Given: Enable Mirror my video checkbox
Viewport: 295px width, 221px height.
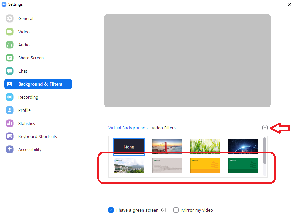Looking at the screenshot, I should pyautogui.click(x=176, y=210).
